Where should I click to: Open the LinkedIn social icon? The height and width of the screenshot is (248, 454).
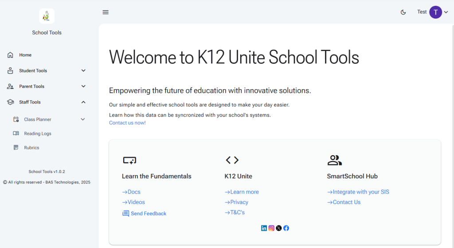coord(264,228)
